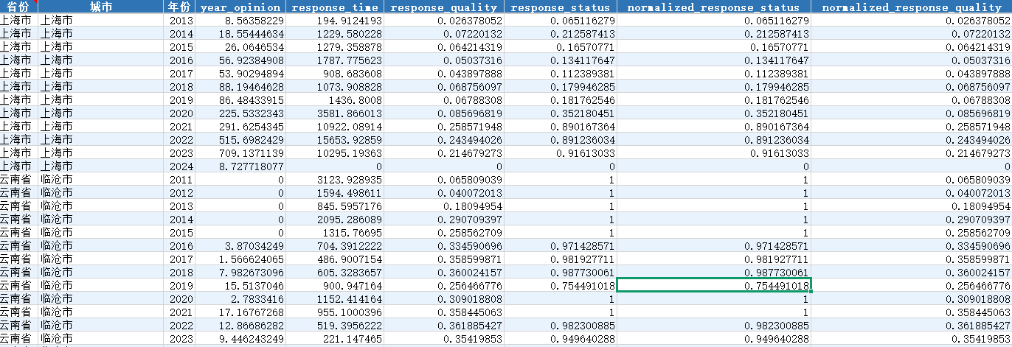Click the 年份 column header
The image size is (1012, 347).
click(x=179, y=7)
